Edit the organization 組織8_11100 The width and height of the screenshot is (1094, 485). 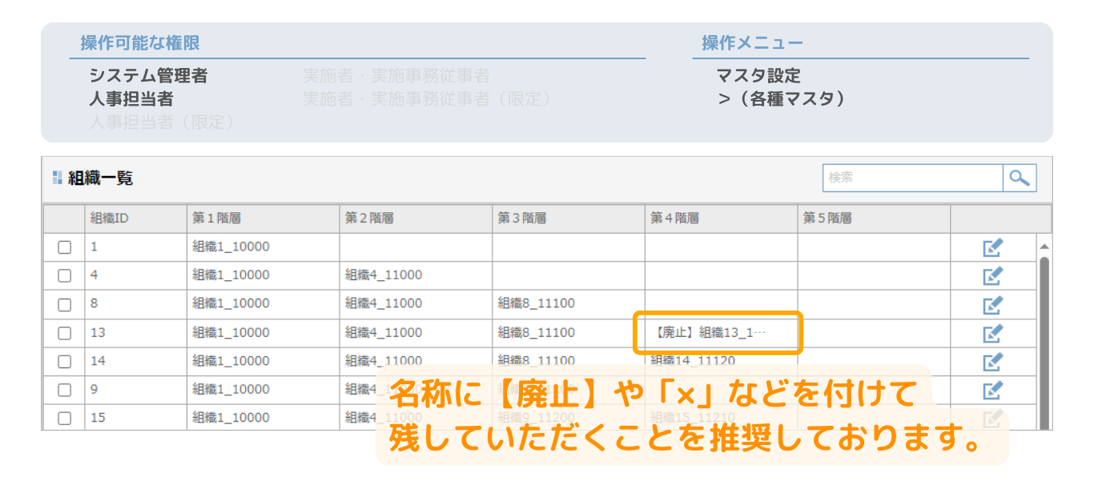click(991, 303)
